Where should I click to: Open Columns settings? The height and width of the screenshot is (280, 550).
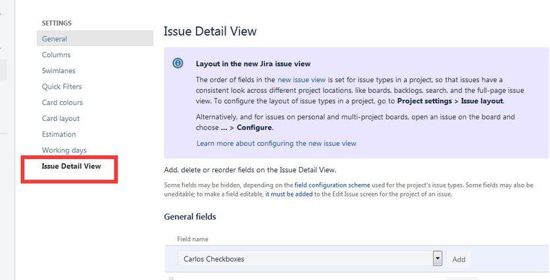click(x=56, y=55)
